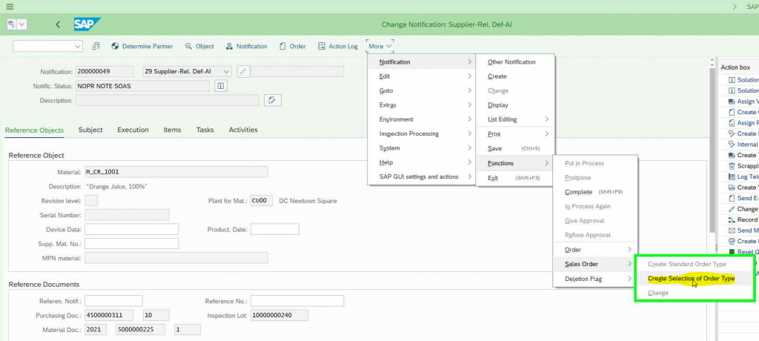The image size is (759, 341).
Task: Click the status info icon beside Notific. Status
Action: coord(221,86)
